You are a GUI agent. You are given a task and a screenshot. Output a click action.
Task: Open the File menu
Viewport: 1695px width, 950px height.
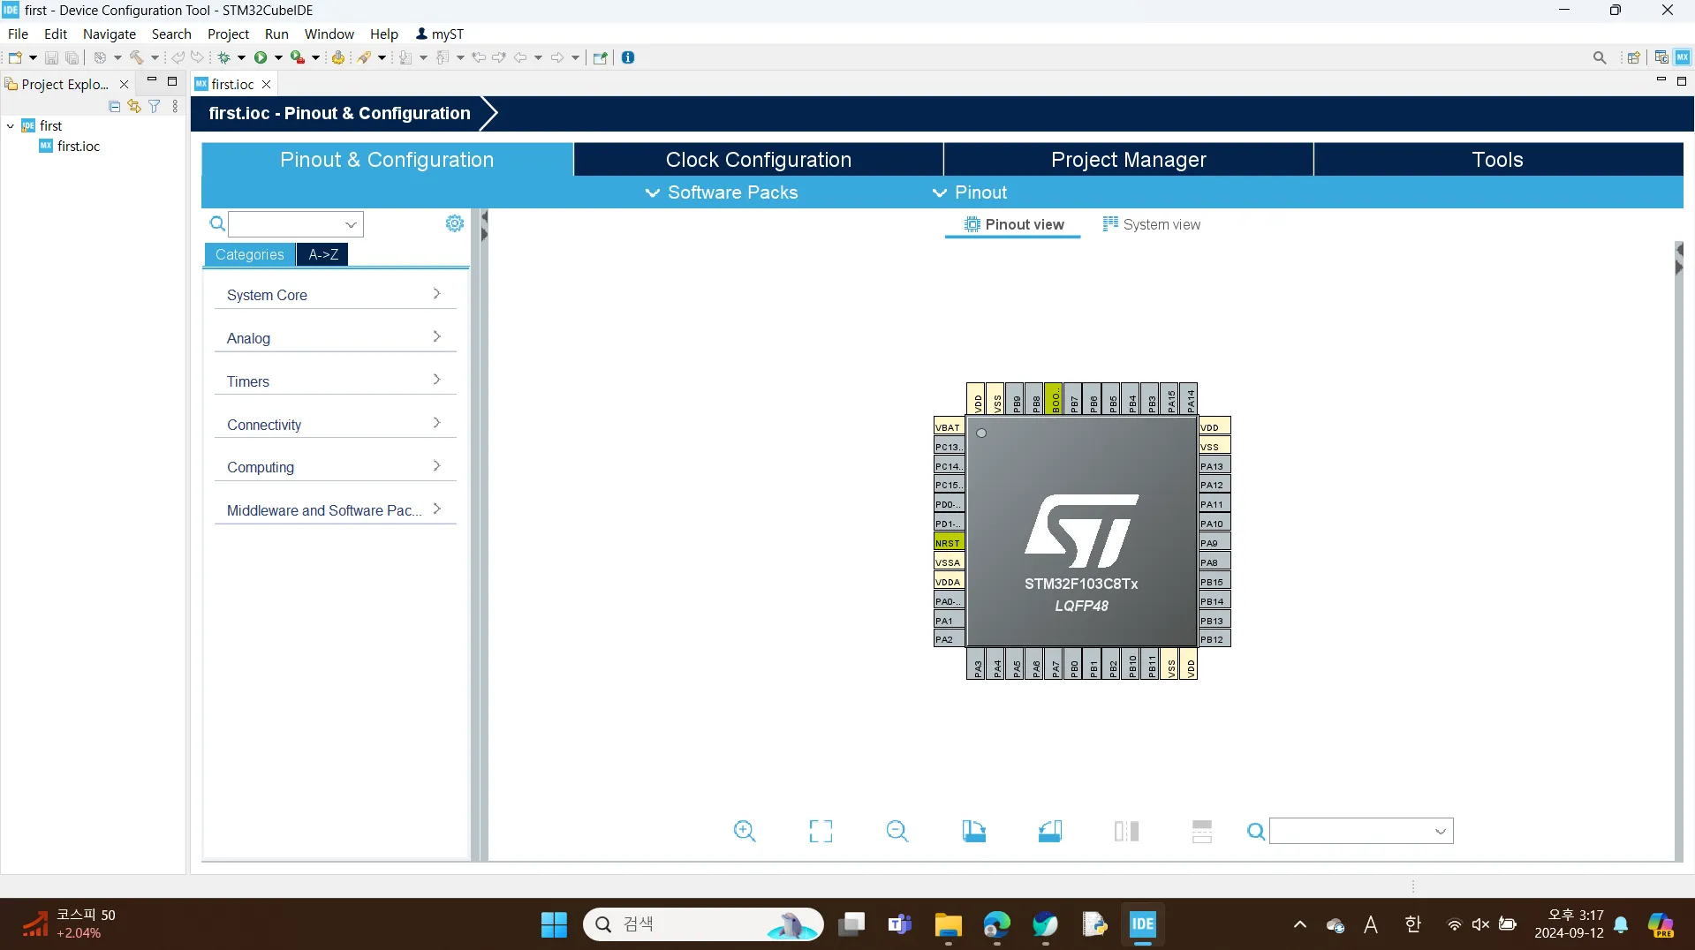tap(18, 34)
